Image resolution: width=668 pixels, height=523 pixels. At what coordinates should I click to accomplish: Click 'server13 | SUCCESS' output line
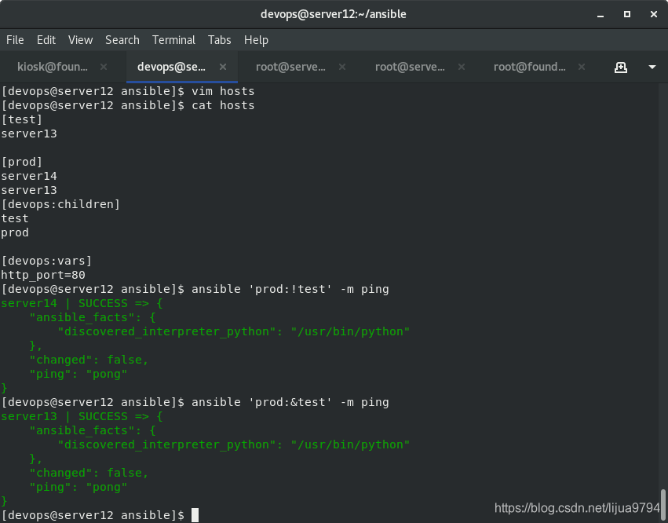82,416
